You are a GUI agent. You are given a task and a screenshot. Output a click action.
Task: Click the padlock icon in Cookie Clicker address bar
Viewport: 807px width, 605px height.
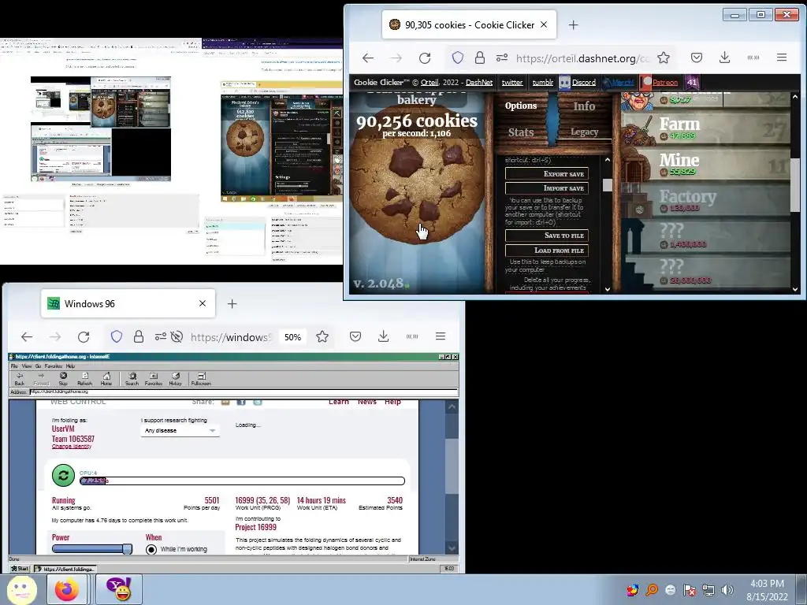pos(480,58)
